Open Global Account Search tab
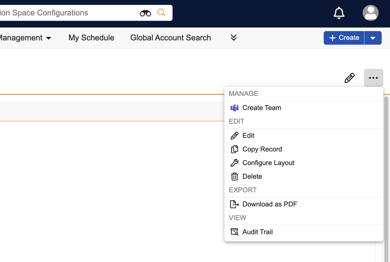Viewport: 390px width, 262px height. [x=170, y=38]
